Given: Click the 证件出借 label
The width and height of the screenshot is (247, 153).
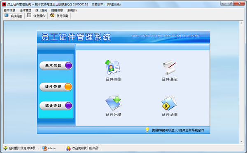Looking at the screenshot, I should [x=114, y=115].
